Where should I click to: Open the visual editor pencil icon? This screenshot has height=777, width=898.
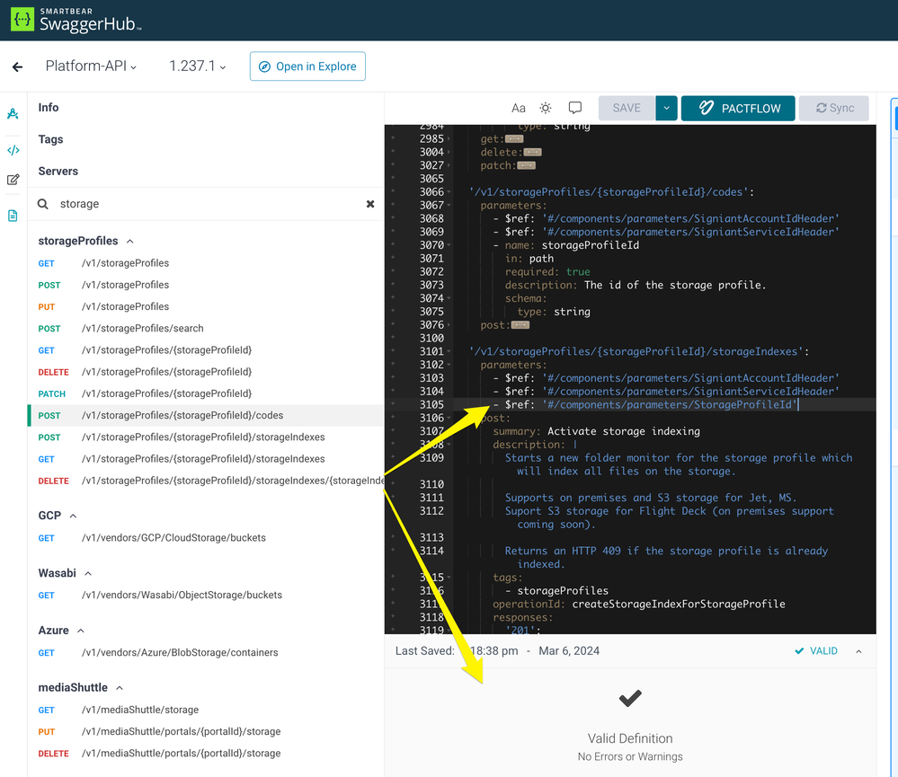point(13,180)
